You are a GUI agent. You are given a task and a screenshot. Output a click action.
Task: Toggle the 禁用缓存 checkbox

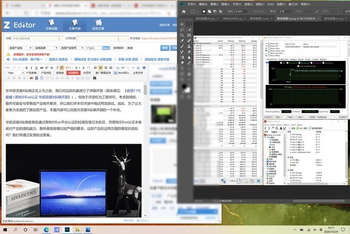112,48
